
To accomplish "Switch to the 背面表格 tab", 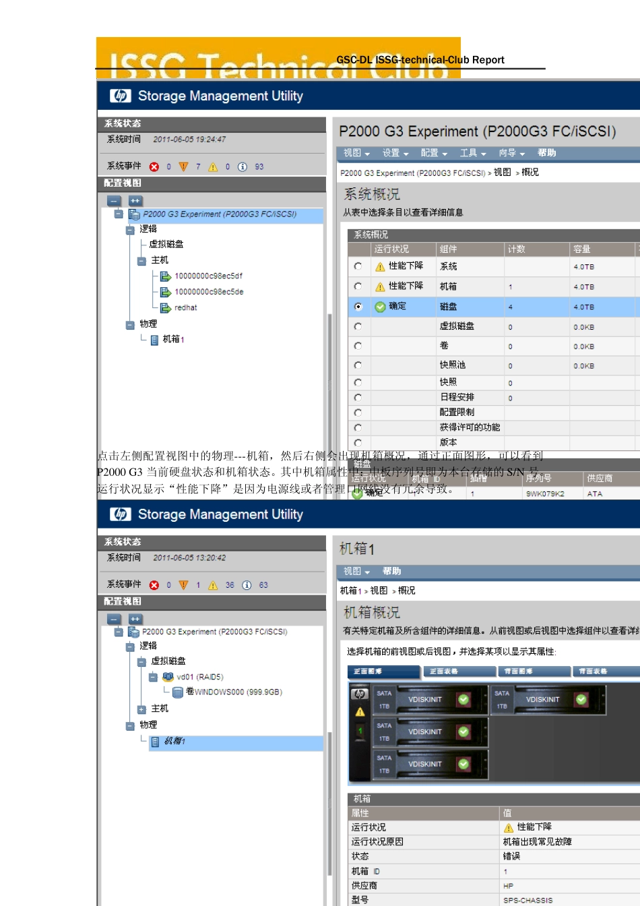I will coord(606,671).
